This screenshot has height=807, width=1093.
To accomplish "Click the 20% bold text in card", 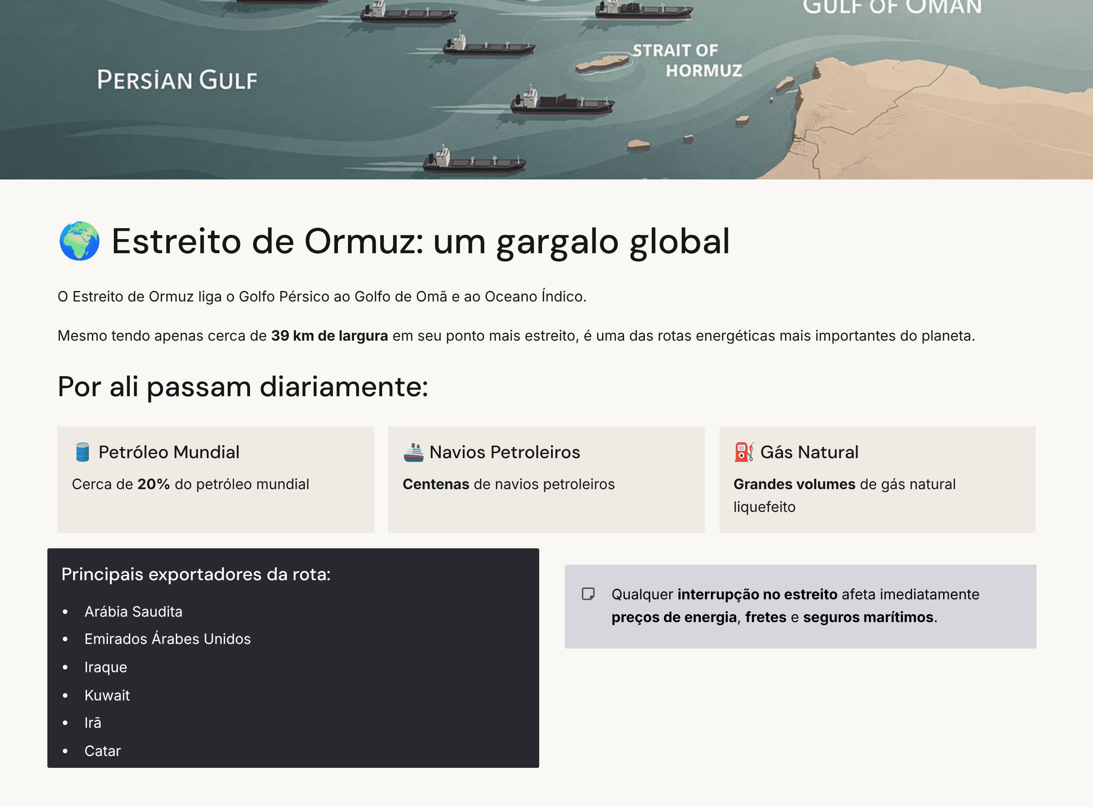I will pyautogui.click(x=153, y=484).
